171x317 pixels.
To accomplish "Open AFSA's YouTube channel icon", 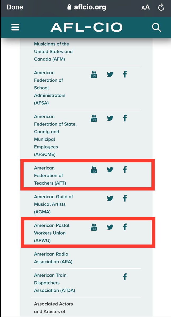I will 94,74.
